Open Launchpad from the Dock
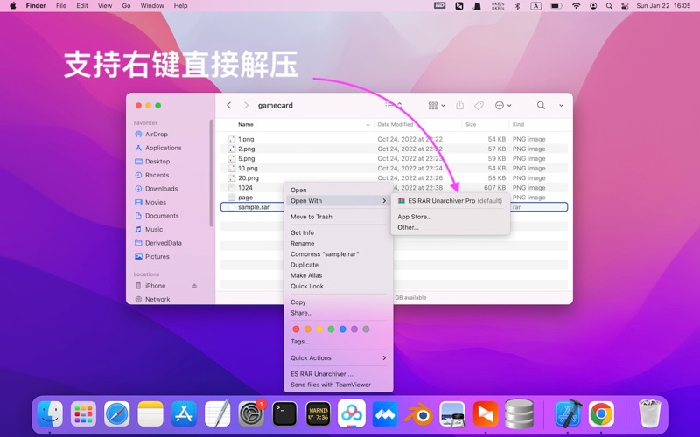The width and height of the screenshot is (700, 437). [83, 414]
